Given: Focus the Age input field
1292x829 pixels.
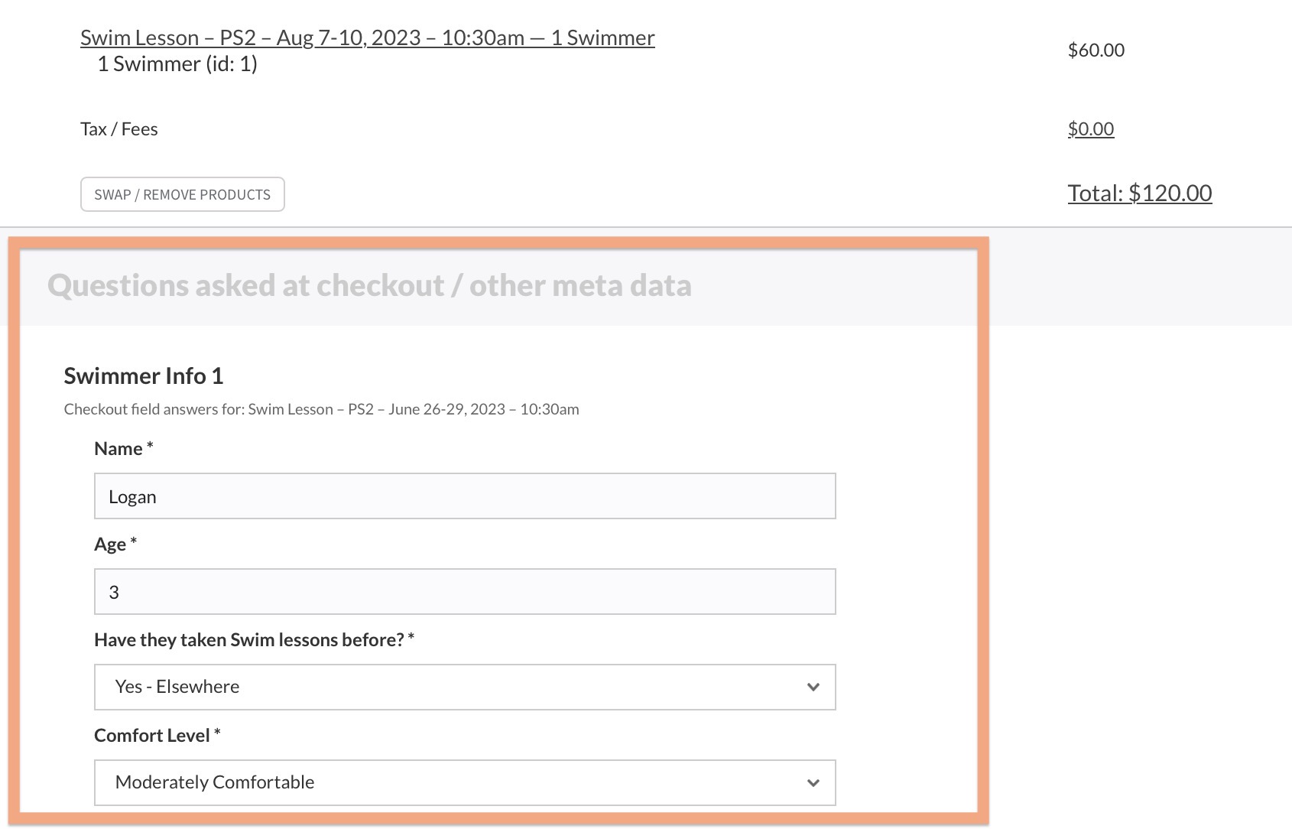Looking at the screenshot, I should 464,592.
